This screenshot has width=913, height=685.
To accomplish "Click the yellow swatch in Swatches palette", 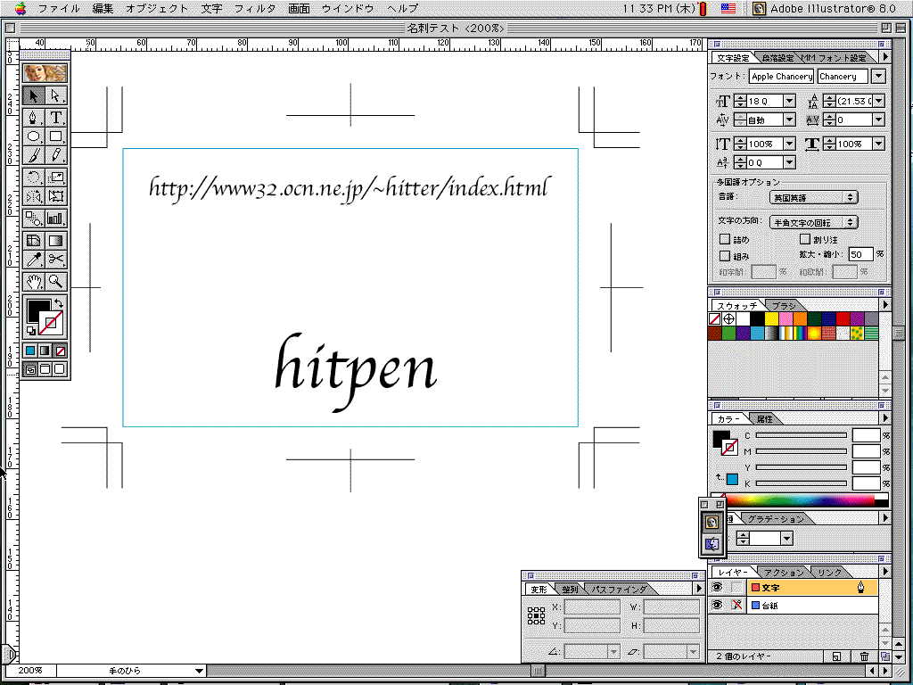I will point(770,318).
